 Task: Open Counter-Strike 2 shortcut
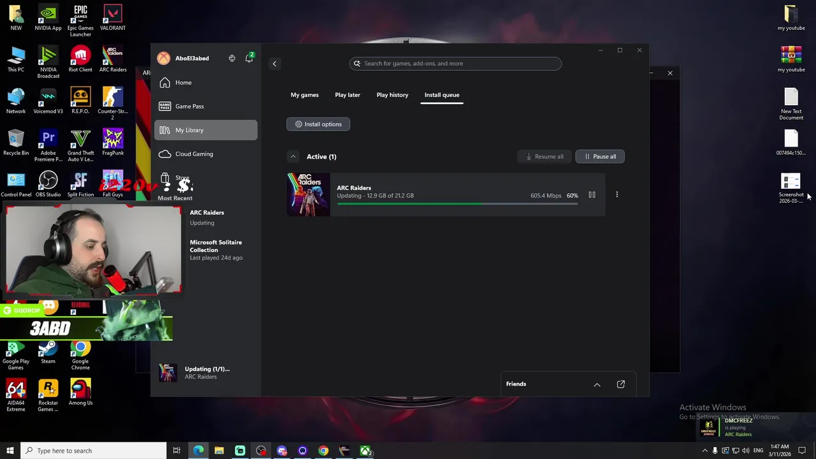(113, 104)
